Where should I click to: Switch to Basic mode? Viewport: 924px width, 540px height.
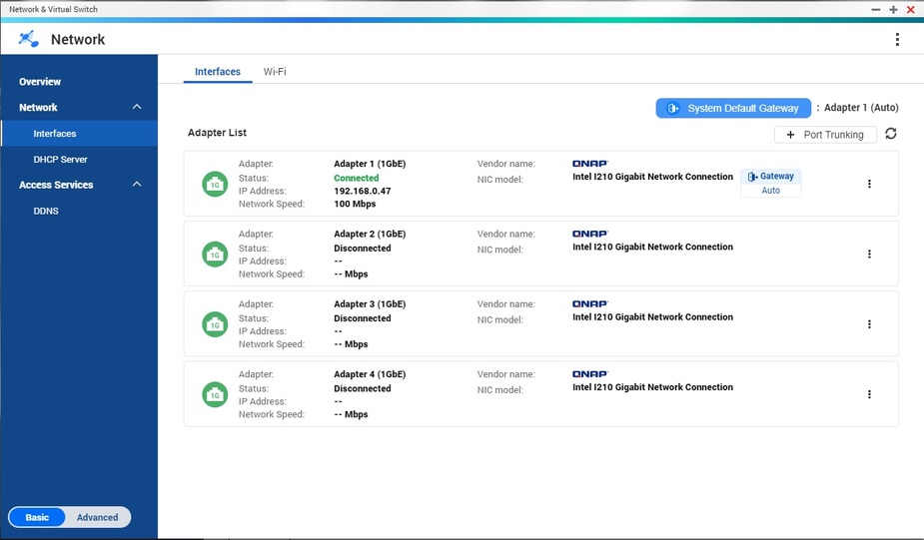[37, 517]
